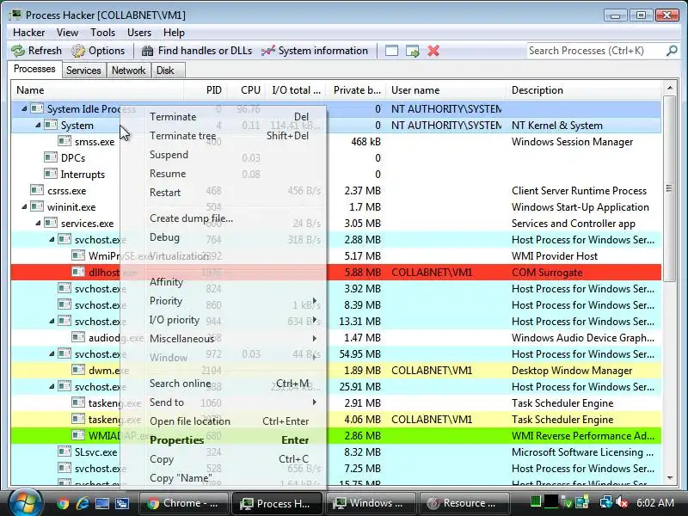Viewport: 688px width, 516px height.
Task: Switch to the Network tab
Action: pos(128,71)
